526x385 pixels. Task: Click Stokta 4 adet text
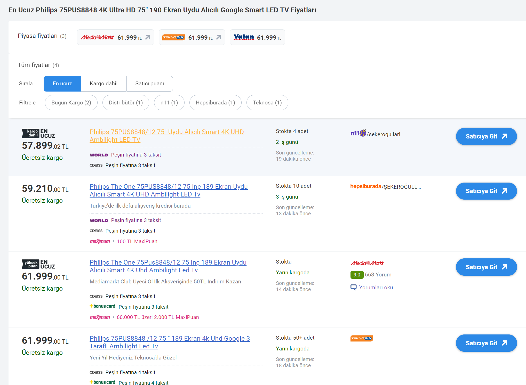pyautogui.click(x=292, y=131)
